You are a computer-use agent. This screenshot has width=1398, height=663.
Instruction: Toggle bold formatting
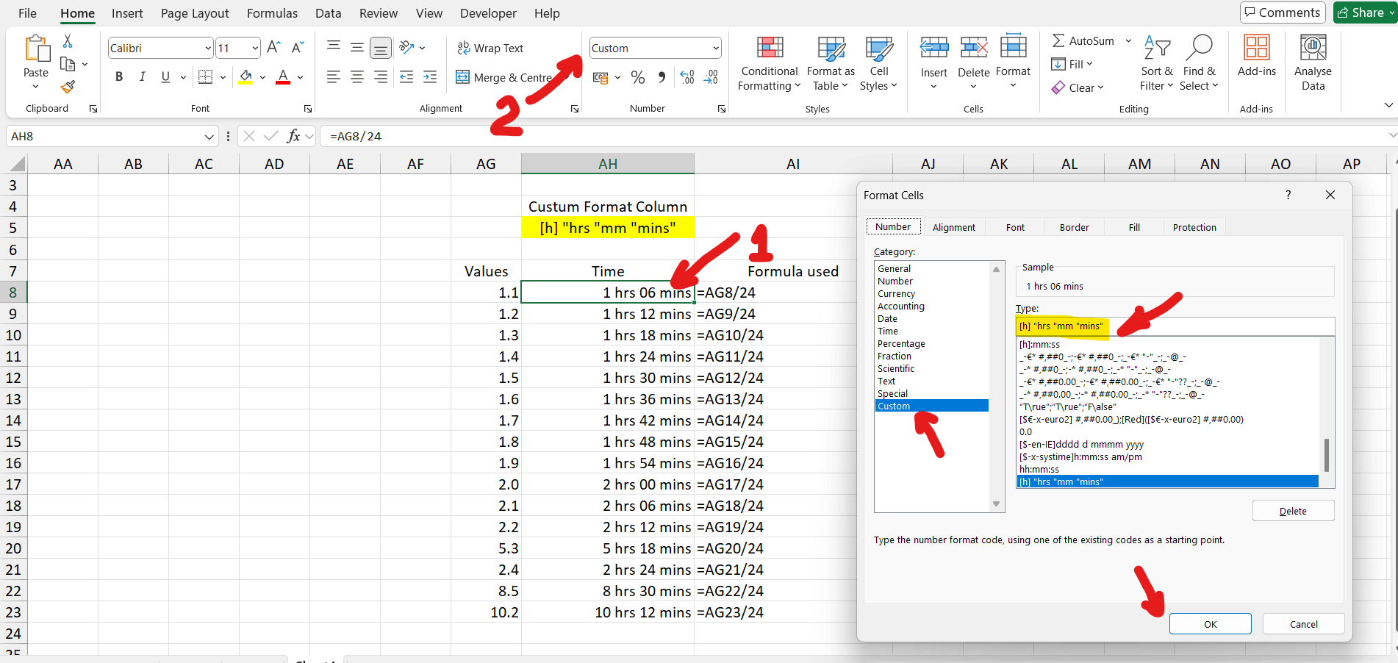[x=118, y=76]
